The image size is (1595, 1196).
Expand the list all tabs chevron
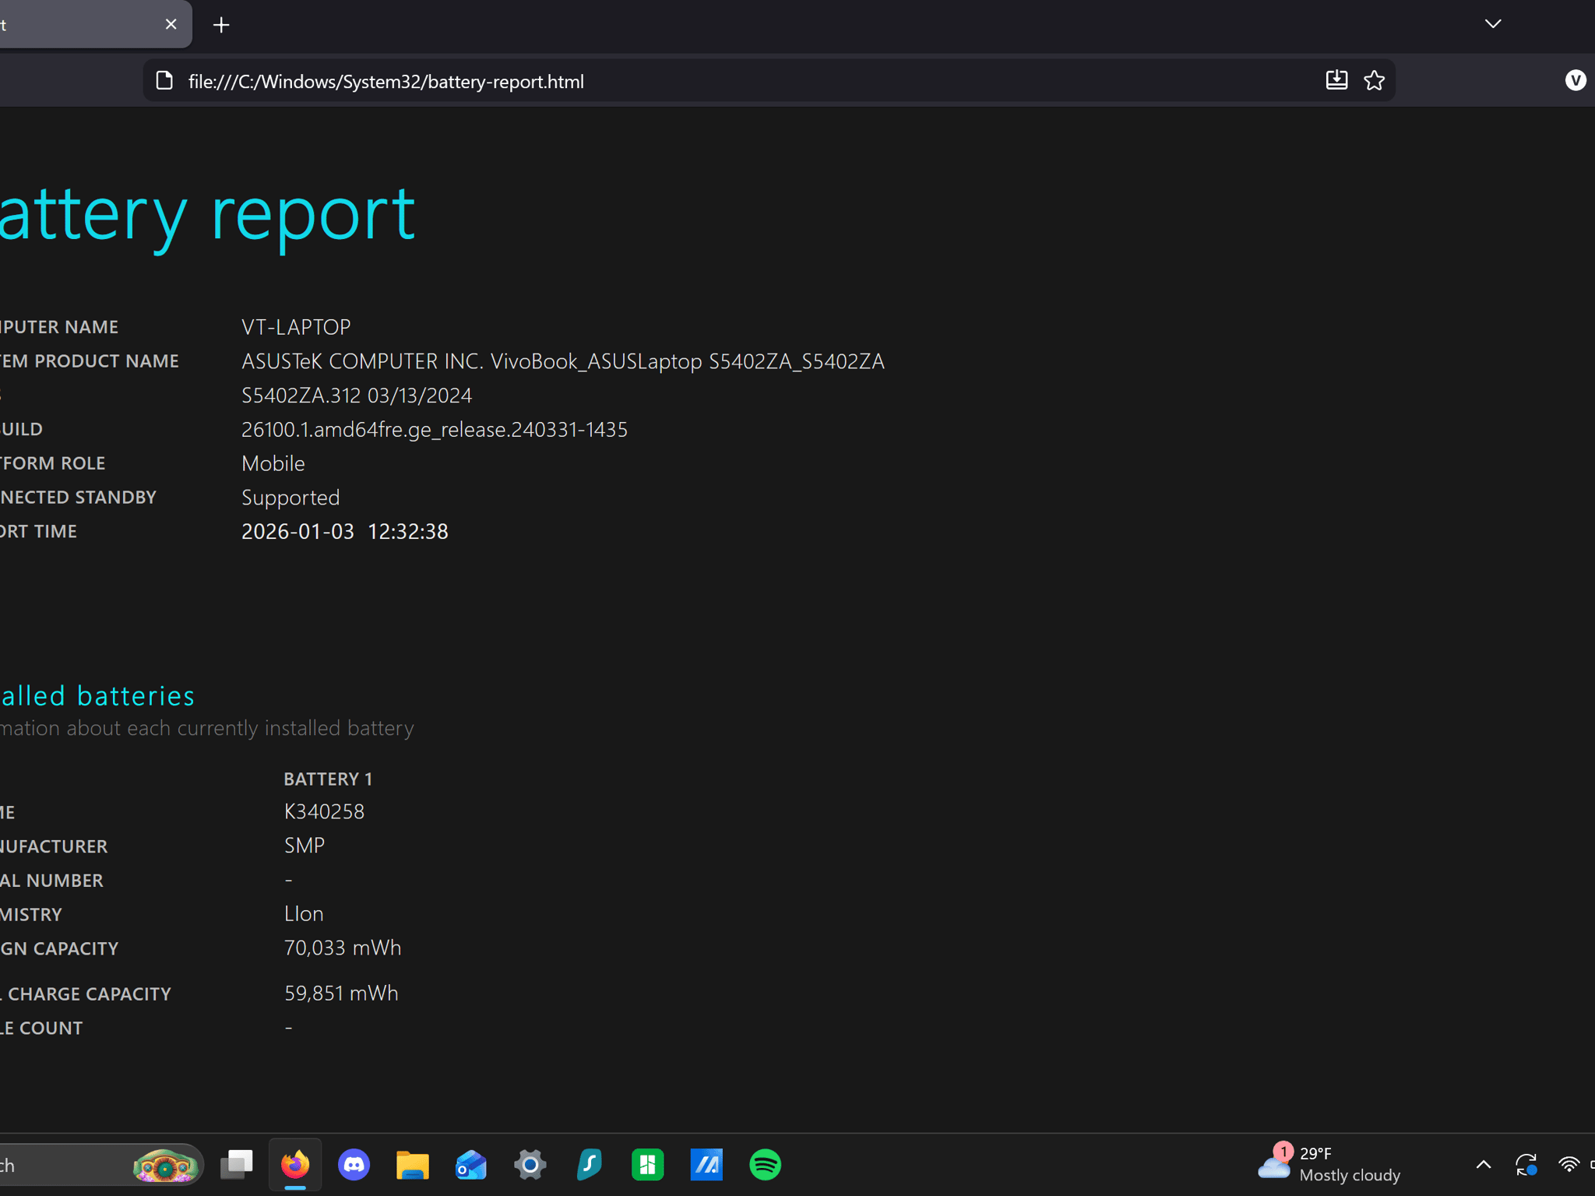tap(1493, 24)
